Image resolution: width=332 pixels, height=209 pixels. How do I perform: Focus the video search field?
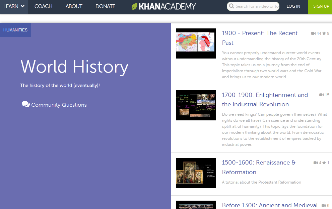(x=253, y=6)
